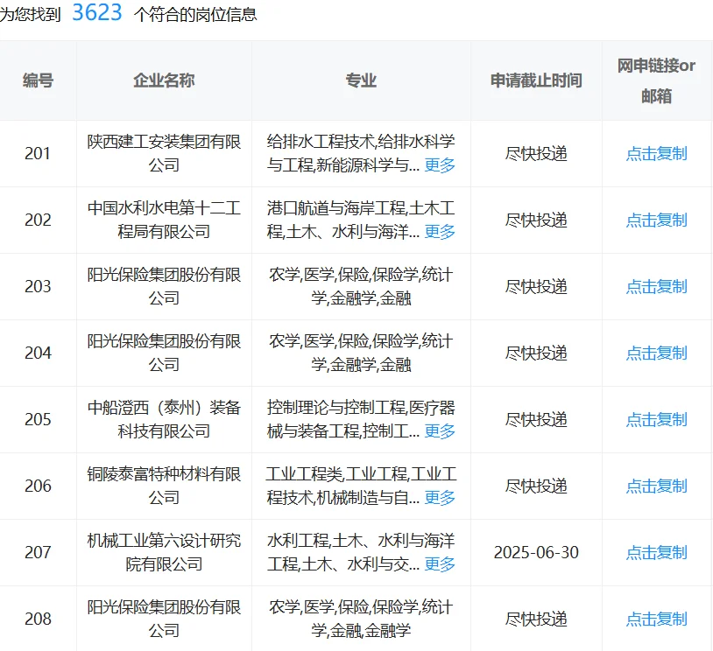Copy application link for row 203

point(656,287)
